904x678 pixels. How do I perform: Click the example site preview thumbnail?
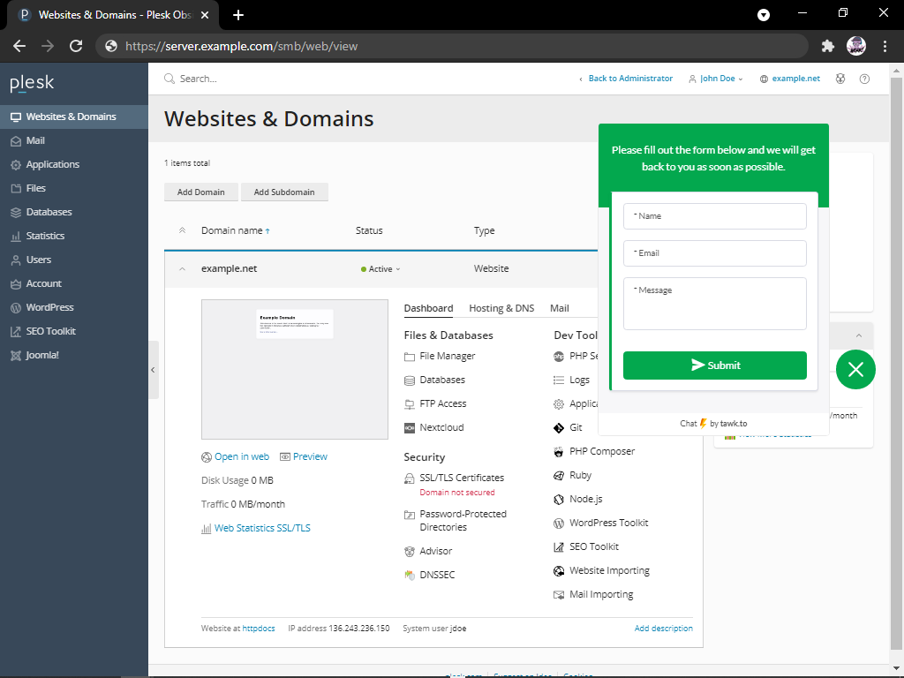coord(294,369)
